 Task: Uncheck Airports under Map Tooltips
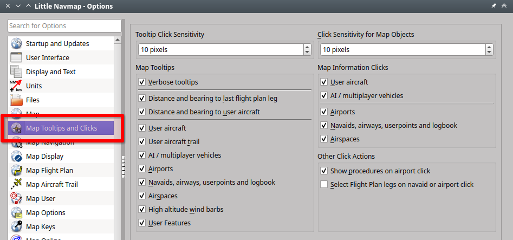coord(142,169)
